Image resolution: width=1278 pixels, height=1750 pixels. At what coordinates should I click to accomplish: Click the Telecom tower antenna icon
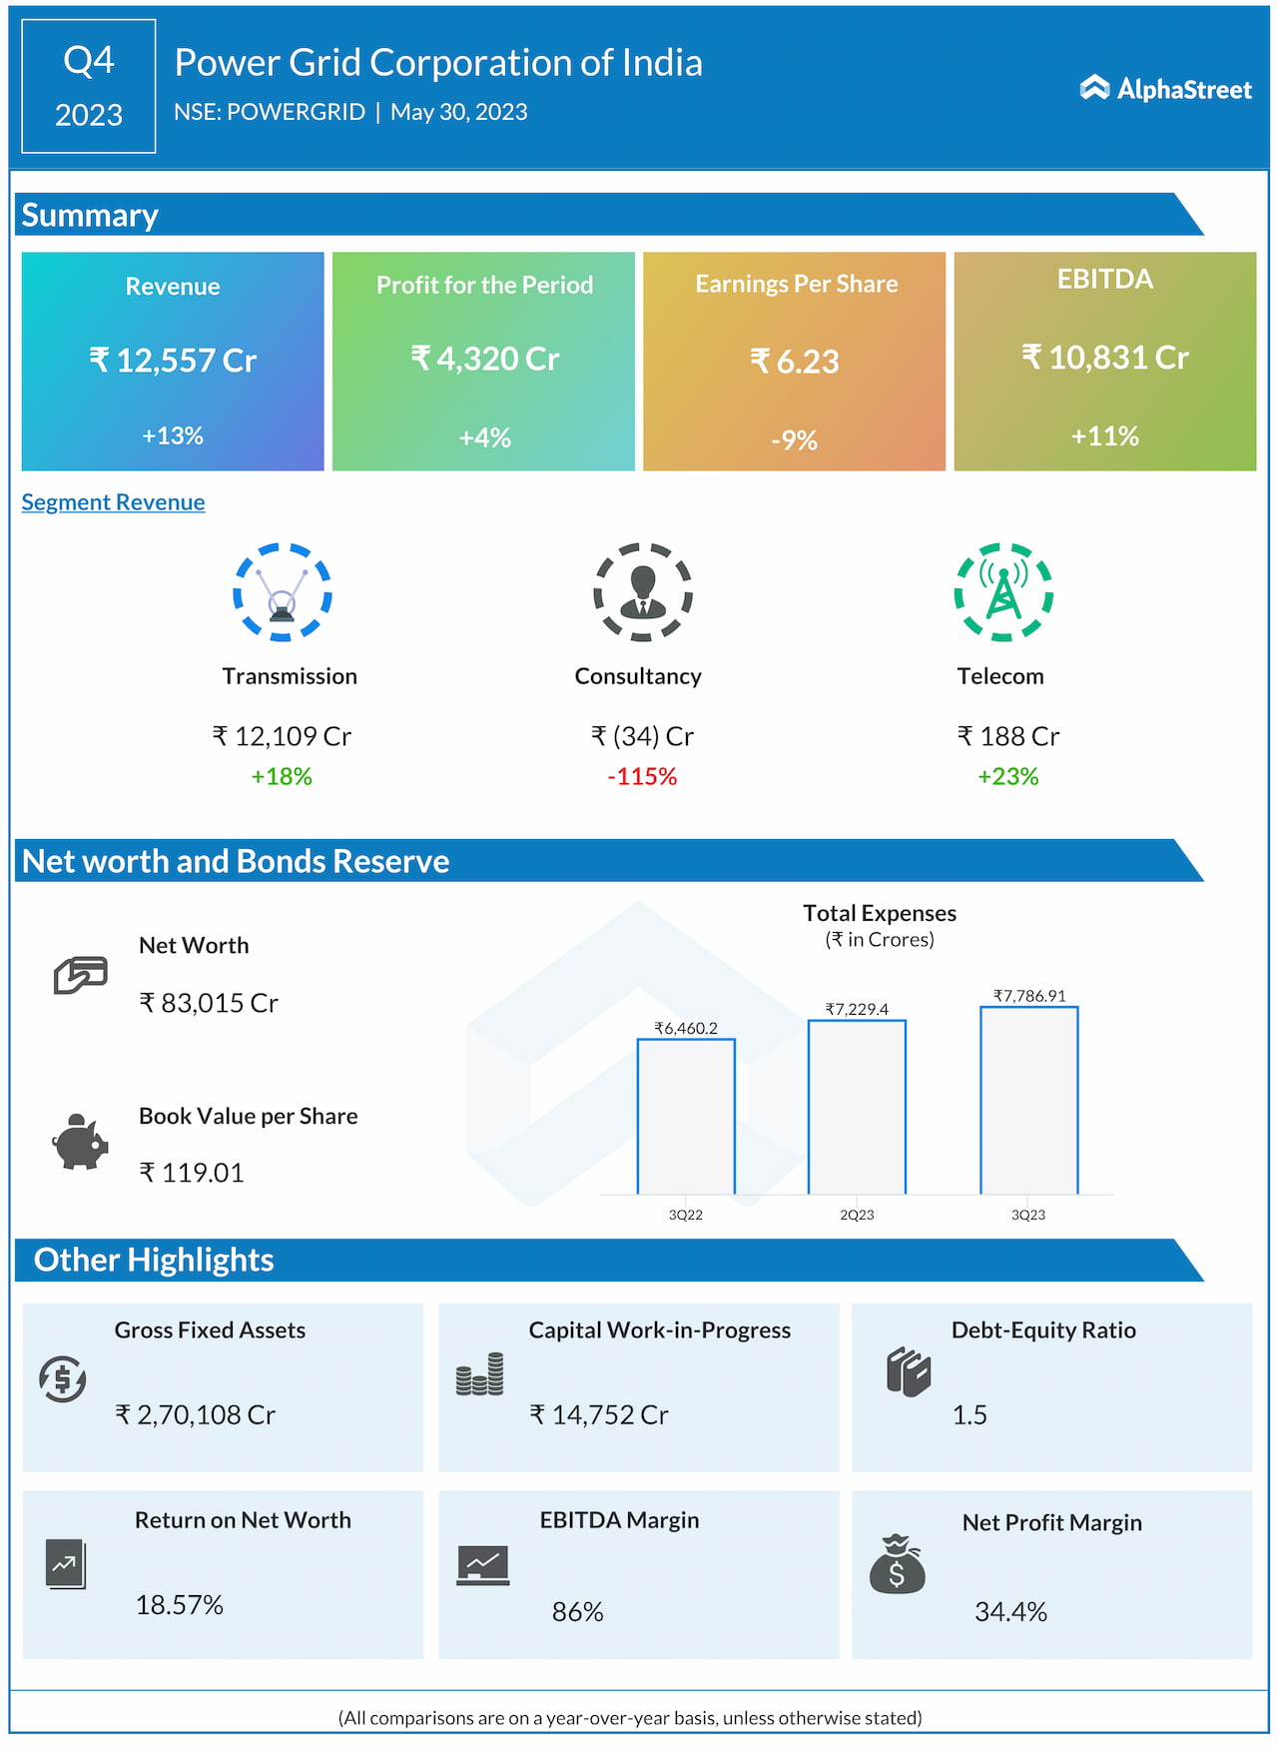pos(1003,592)
